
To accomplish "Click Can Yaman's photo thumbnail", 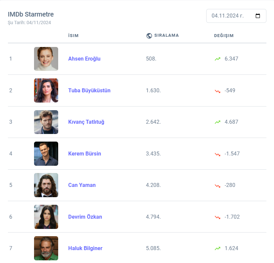I will (x=46, y=185).
